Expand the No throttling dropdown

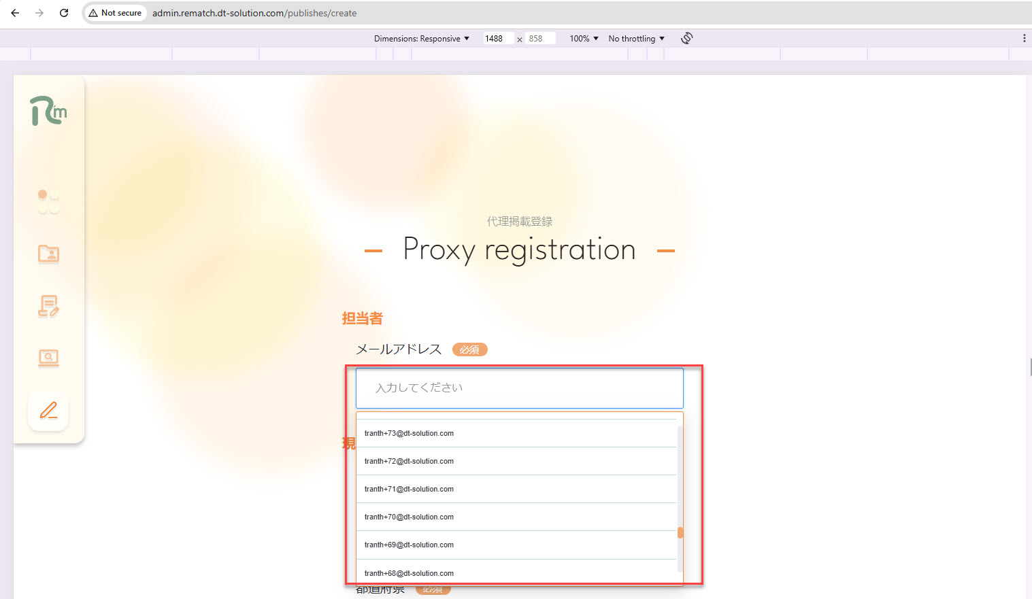636,39
